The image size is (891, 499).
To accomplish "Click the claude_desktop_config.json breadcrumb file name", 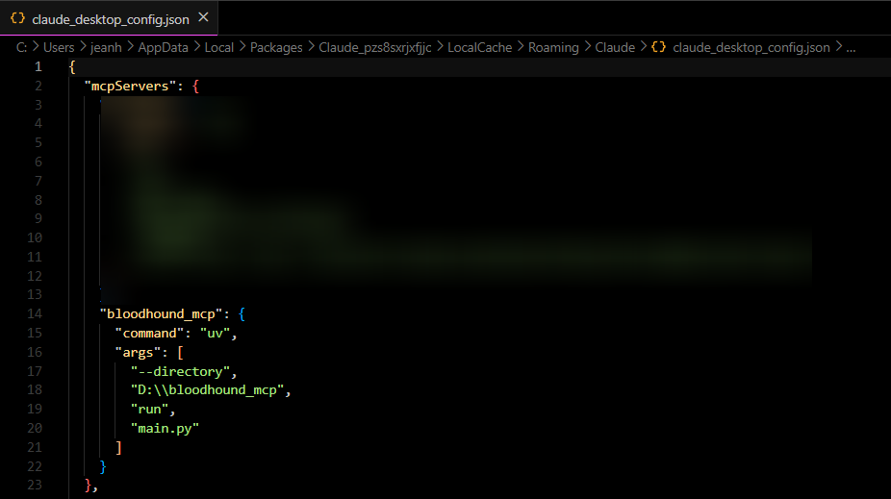I will [x=751, y=48].
